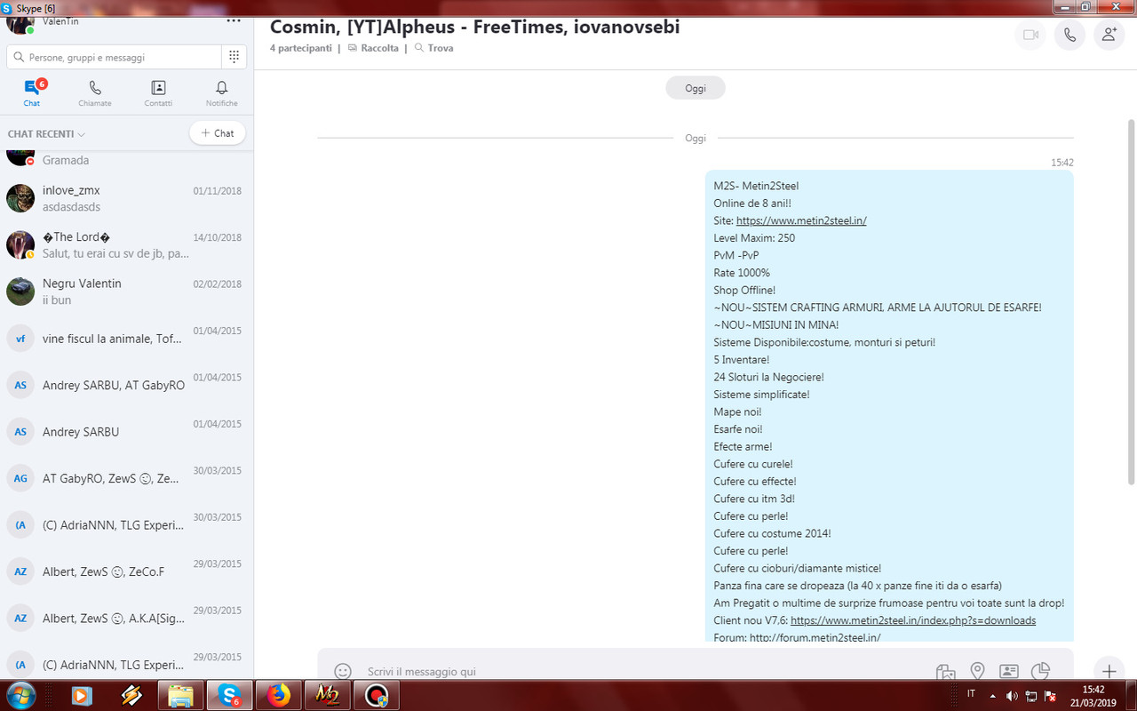Open the screen recorder taskbar icon

point(376,695)
